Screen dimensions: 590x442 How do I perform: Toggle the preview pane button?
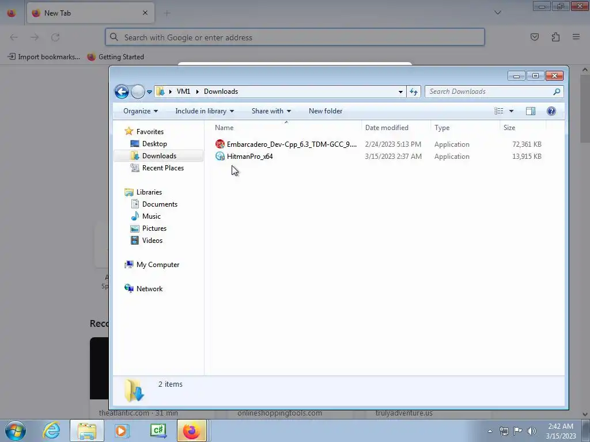531,111
